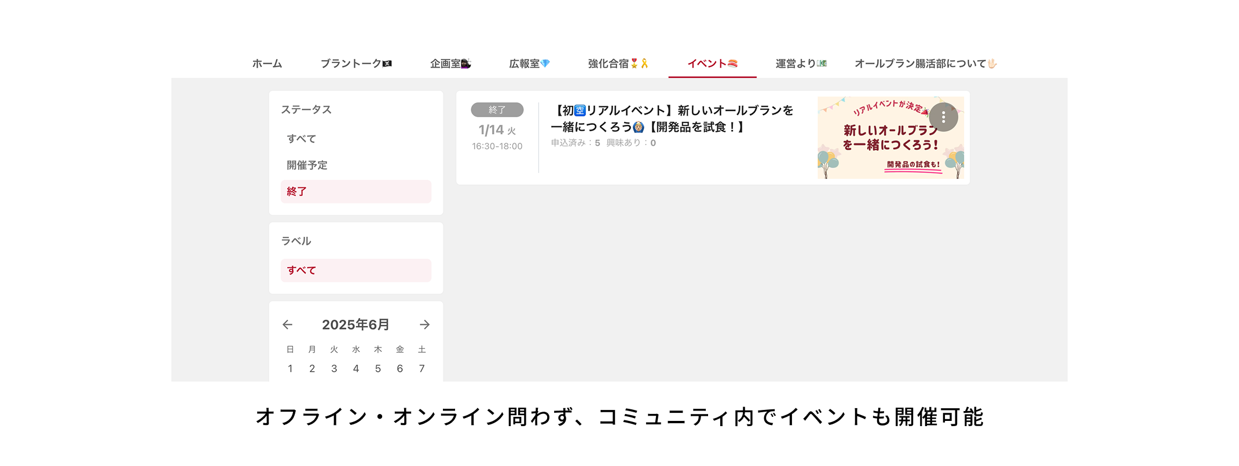The image size is (1239, 466).
Task: Go to next month in calendar
Action: (x=424, y=325)
